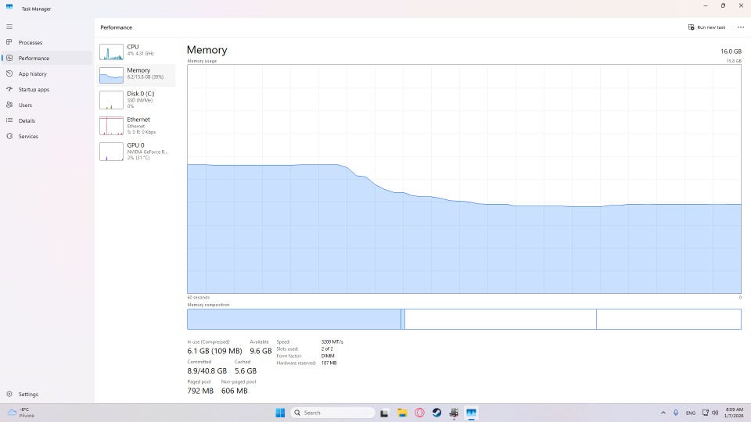Screen dimensions: 751x422
Task: Click the 9.6 GB available value
Action: [x=261, y=351]
